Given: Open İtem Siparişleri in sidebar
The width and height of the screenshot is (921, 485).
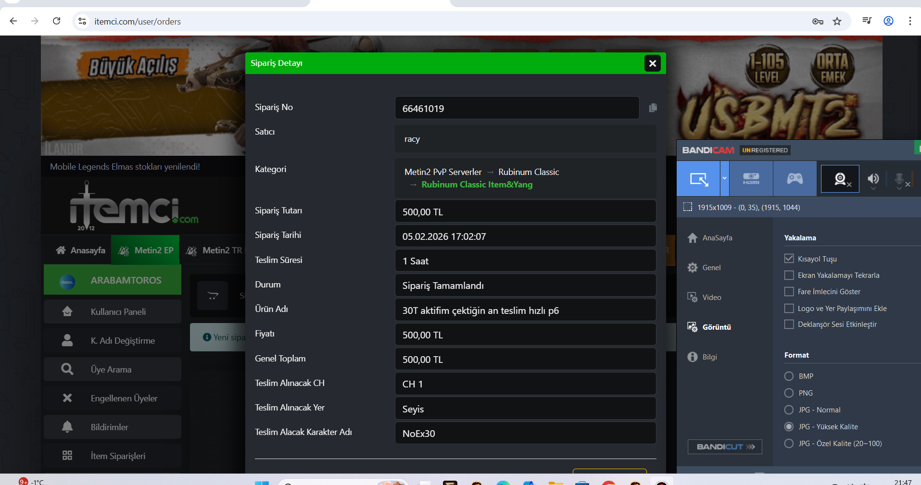Looking at the screenshot, I should click(113, 456).
